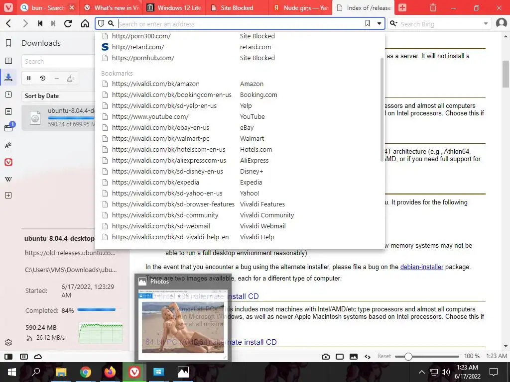
Task: Go to the home page icon
Action: 85,23
